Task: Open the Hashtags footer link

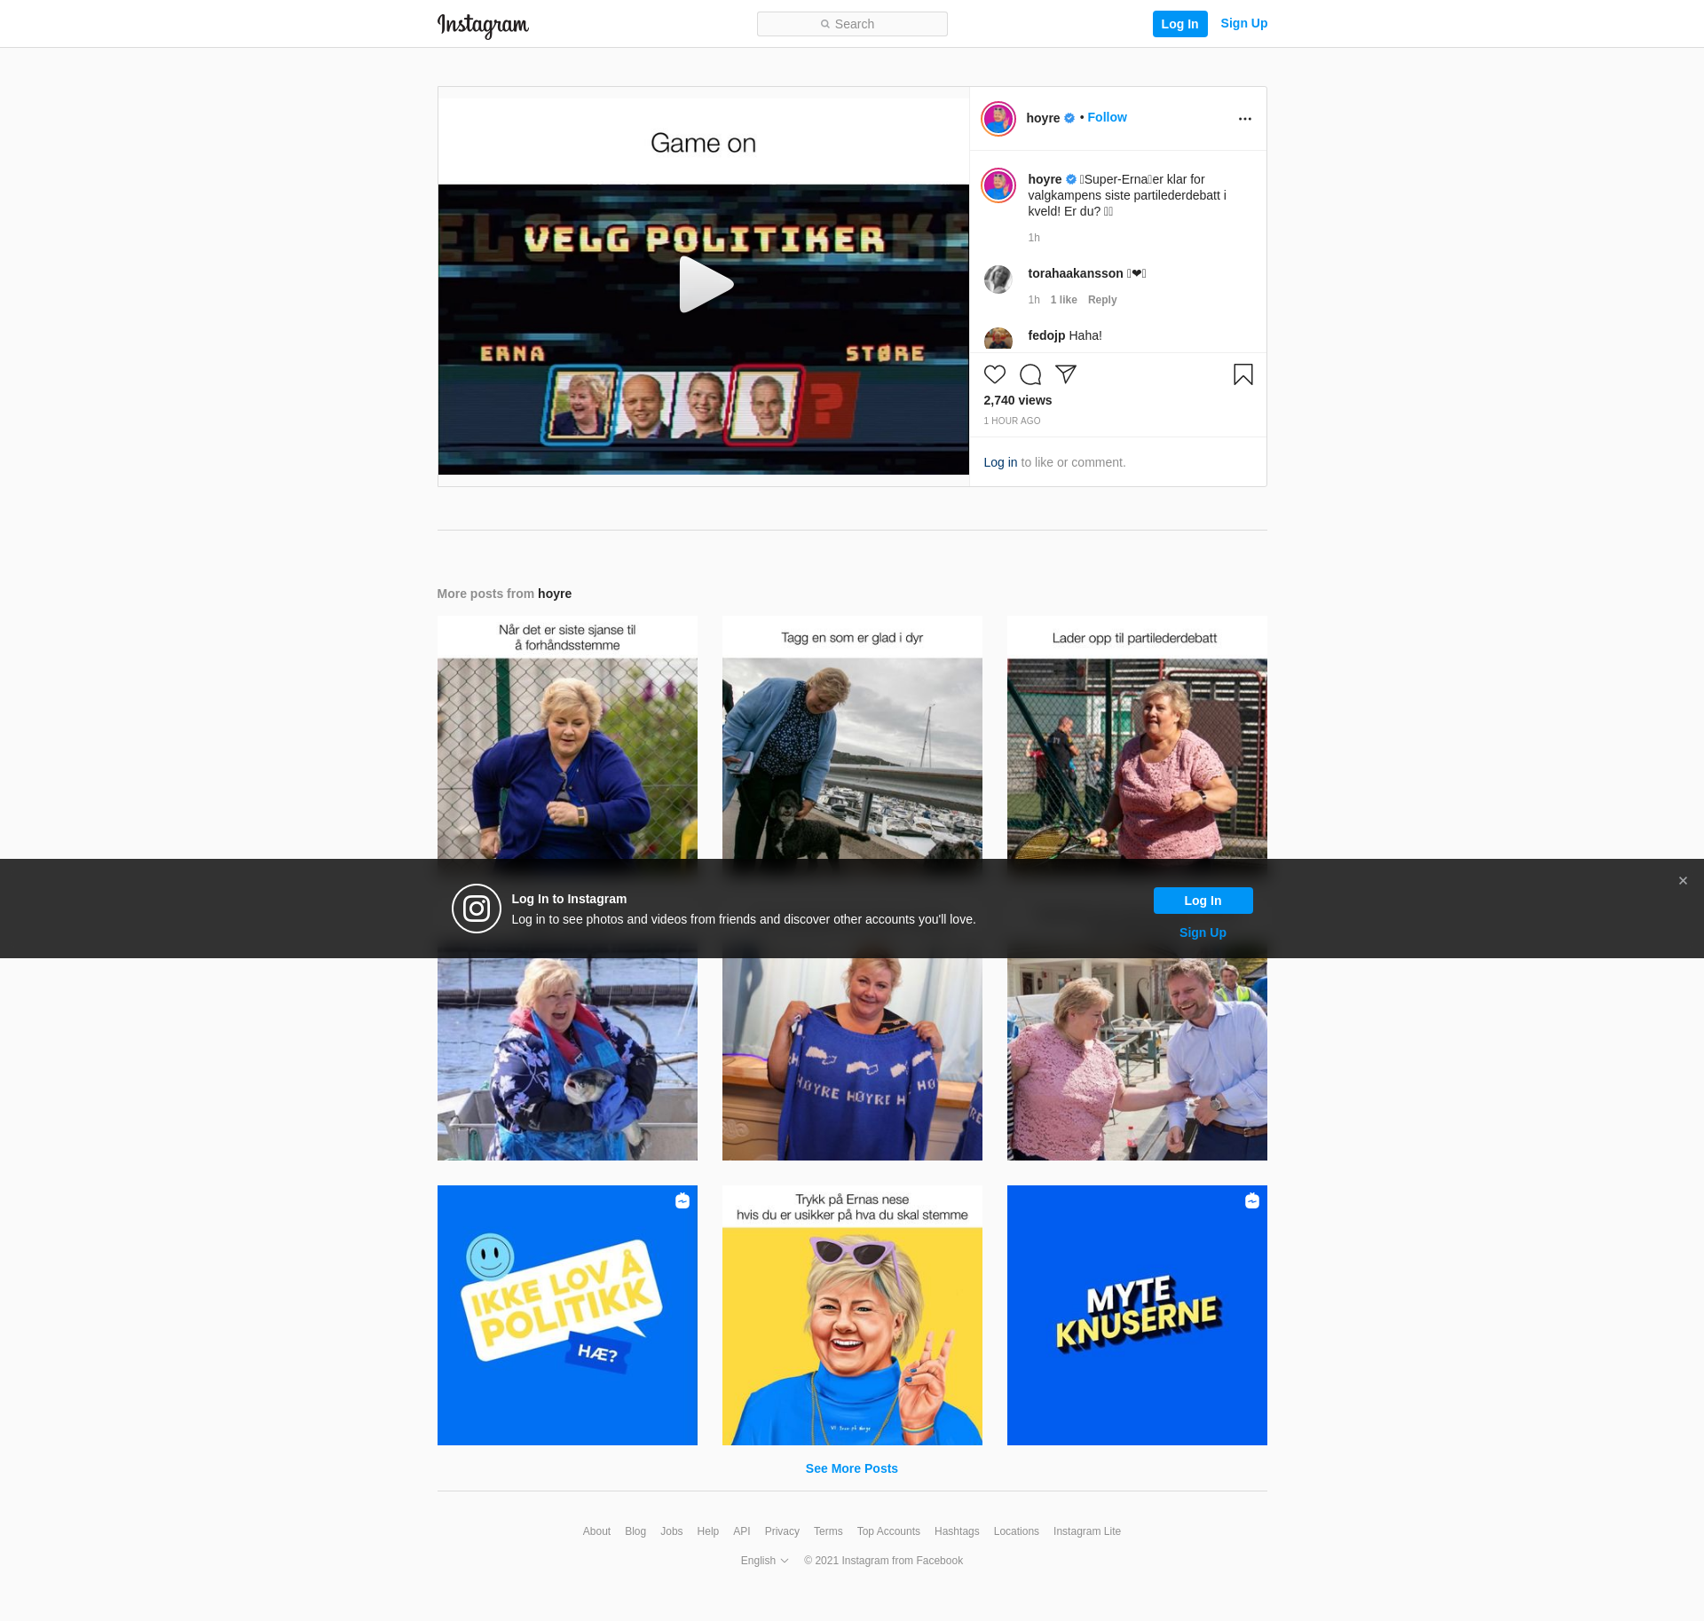Action: 957,1531
